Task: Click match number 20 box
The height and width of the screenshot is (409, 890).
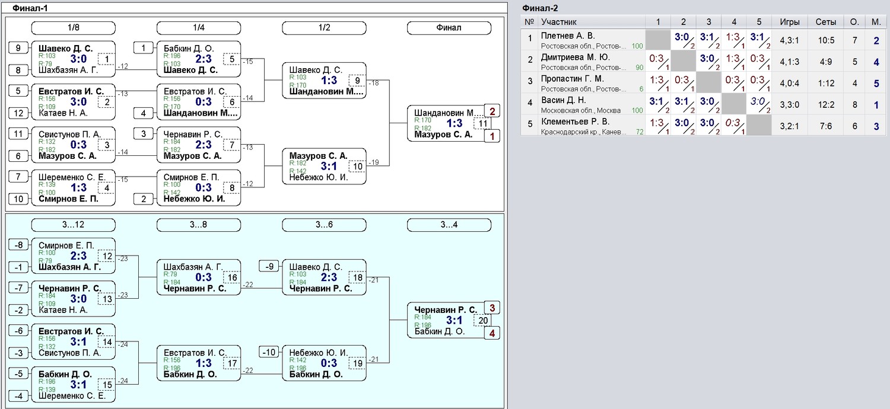Action: pos(482,321)
